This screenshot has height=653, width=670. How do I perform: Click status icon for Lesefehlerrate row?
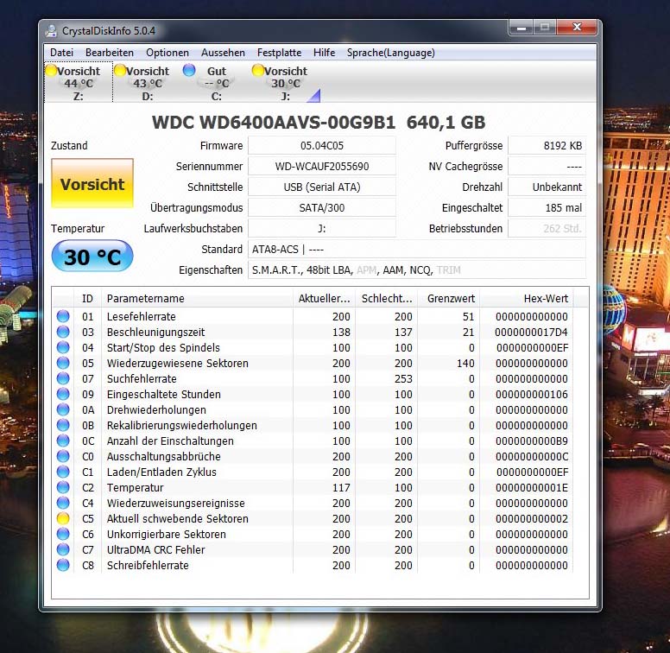click(x=63, y=316)
